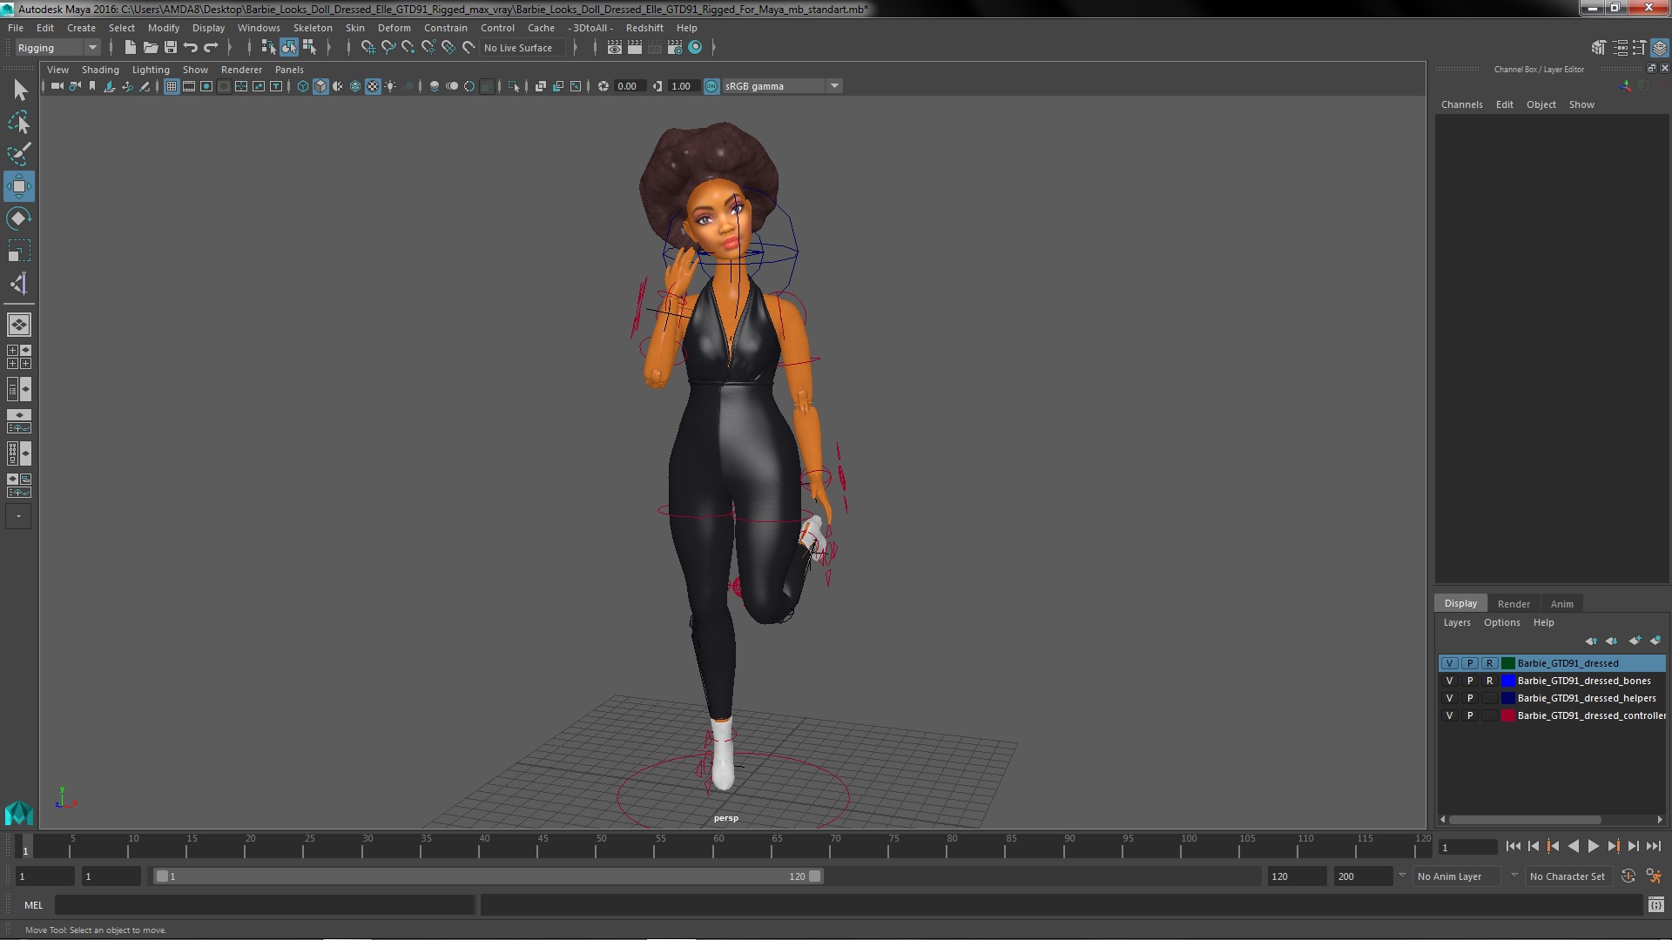Play the animation backwards
The height and width of the screenshot is (940, 1672).
click(x=1573, y=846)
